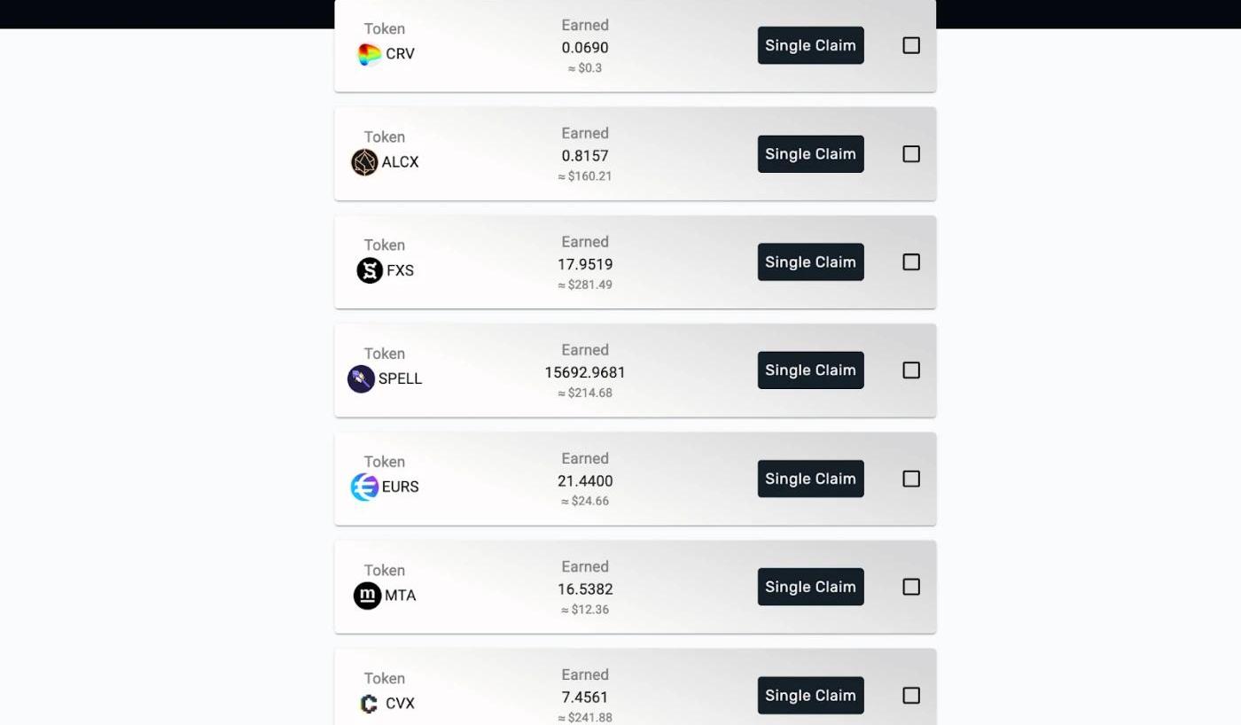Tick the CVX rewards checkbox

[x=911, y=695]
